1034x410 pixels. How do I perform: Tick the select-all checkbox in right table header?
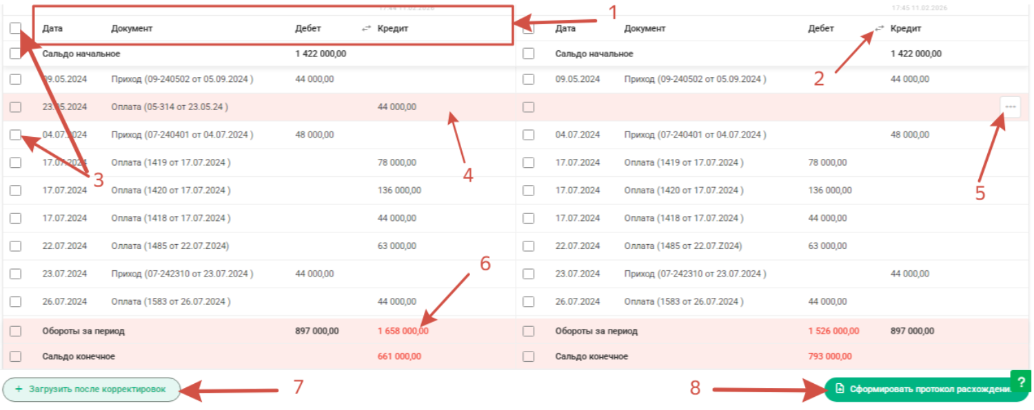[x=529, y=28]
